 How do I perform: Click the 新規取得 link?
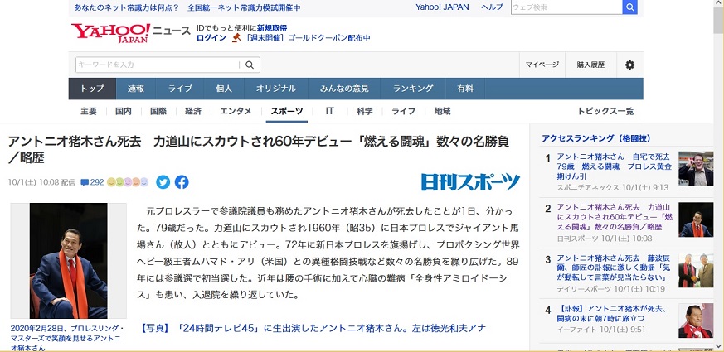[272, 28]
